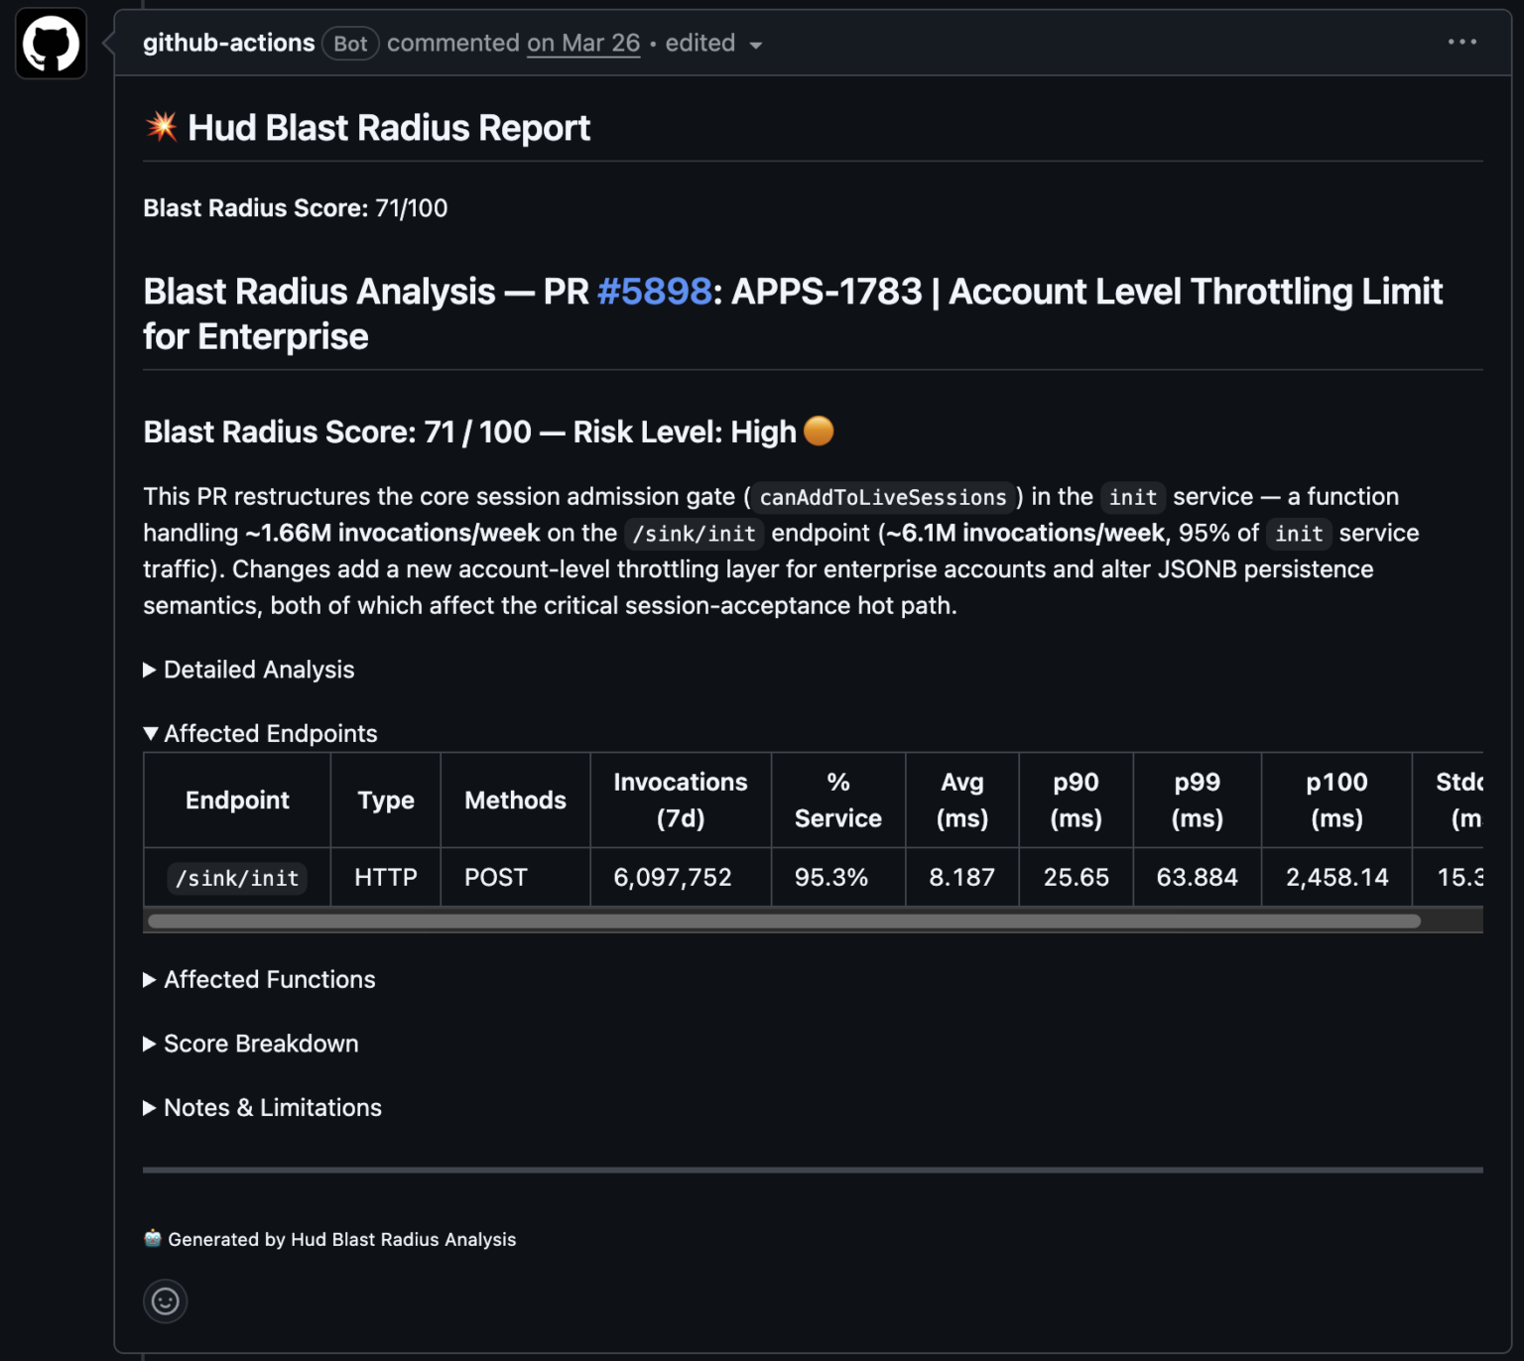The height and width of the screenshot is (1361, 1524).
Task: Select the 95.3% service cell
Action: (x=838, y=878)
